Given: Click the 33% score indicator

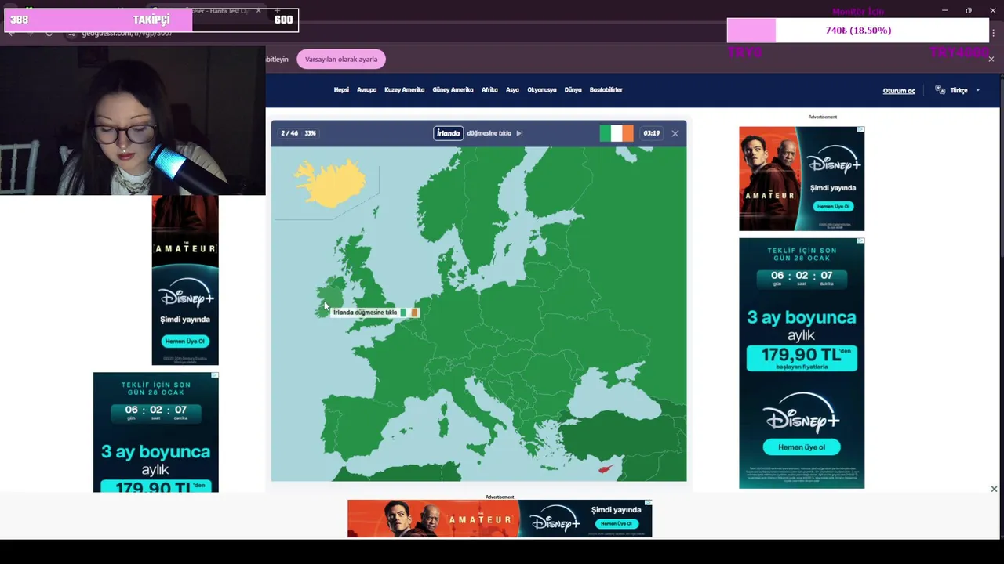Looking at the screenshot, I should [310, 133].
